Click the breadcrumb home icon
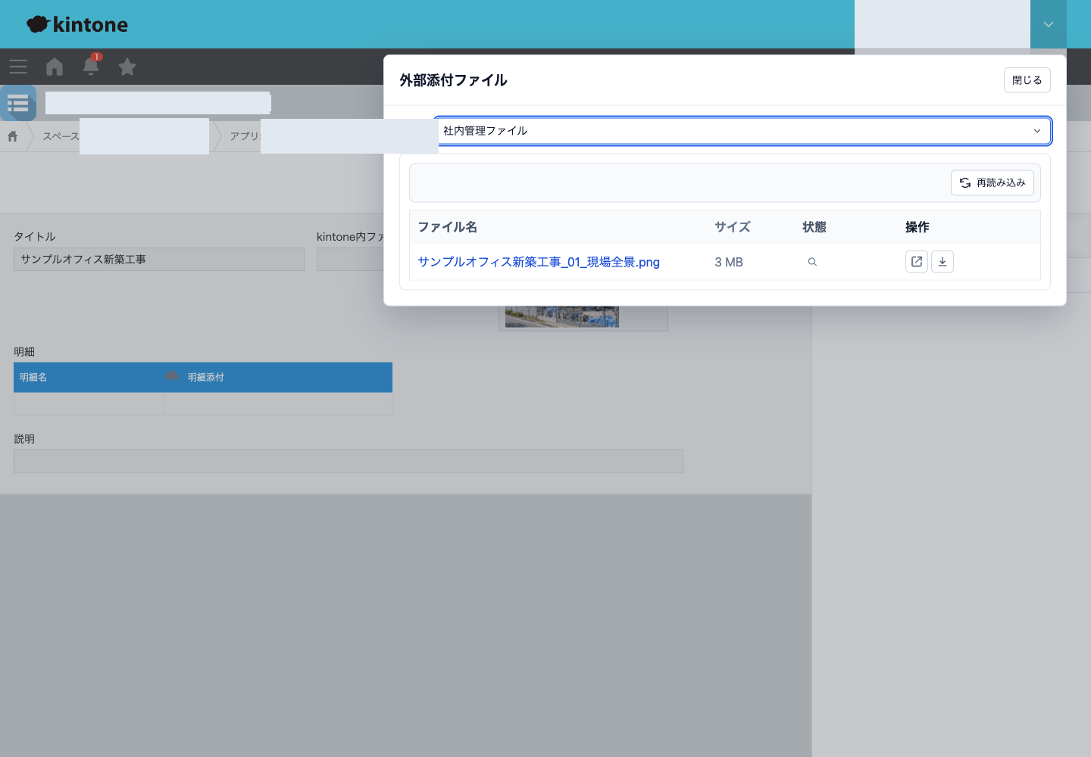This screenshot has height=757, width=1091. tap(13, 136)
